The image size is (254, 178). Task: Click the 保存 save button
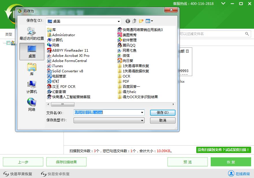click(x=163, y=112)
